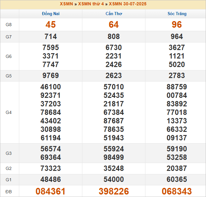Click G4 number 37203
Viewport: 206px width, 197px height.
click(x=51, y=104)
